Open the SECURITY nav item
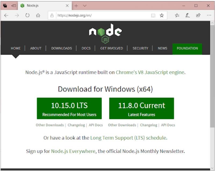215x171 pixels. pyautogui.click(x=140, y=48)
